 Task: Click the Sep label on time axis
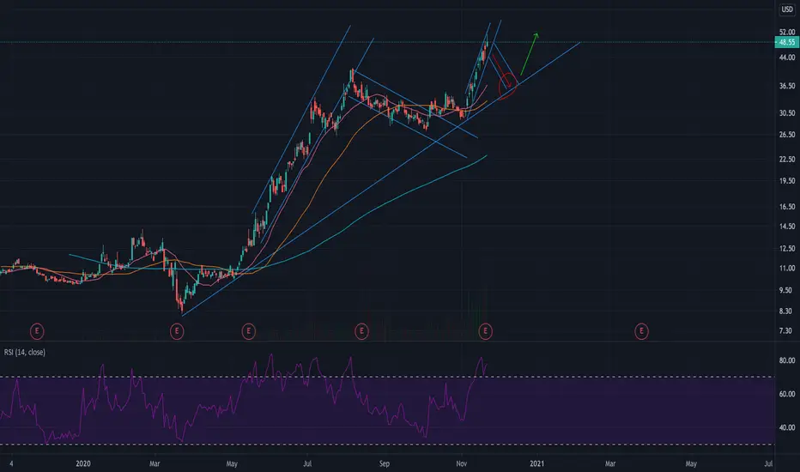click(385, 463)
